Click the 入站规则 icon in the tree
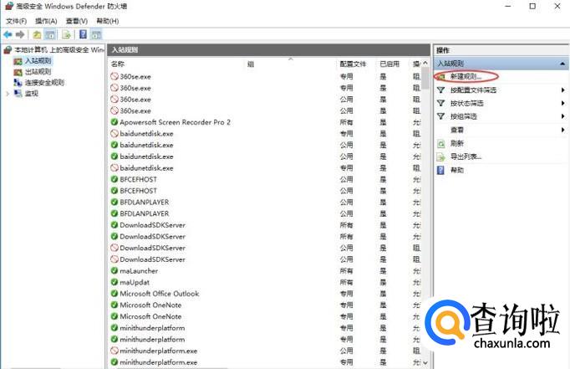This screenshot has width=570, height=369. point(18,61)
